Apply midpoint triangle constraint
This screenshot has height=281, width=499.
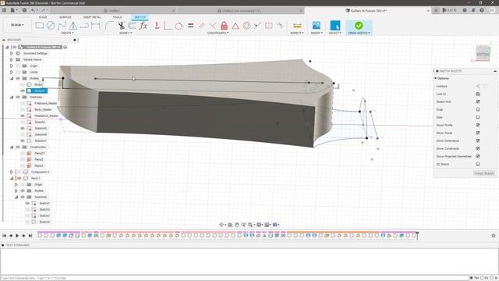(x=235, y=26)
